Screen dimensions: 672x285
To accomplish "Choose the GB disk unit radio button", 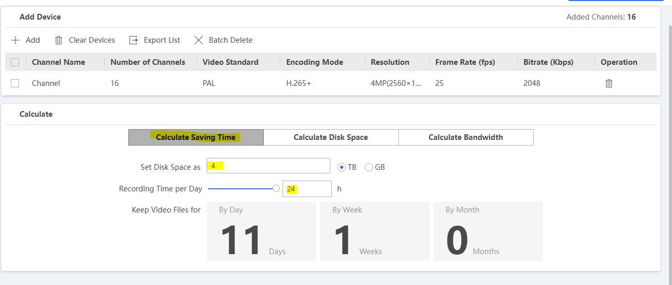I will [369, 167].
